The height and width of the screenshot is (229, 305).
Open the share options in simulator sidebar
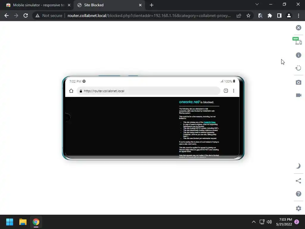(298, 181)
